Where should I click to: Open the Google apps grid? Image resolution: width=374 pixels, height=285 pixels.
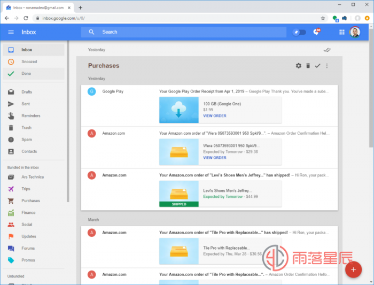(342, 32)
